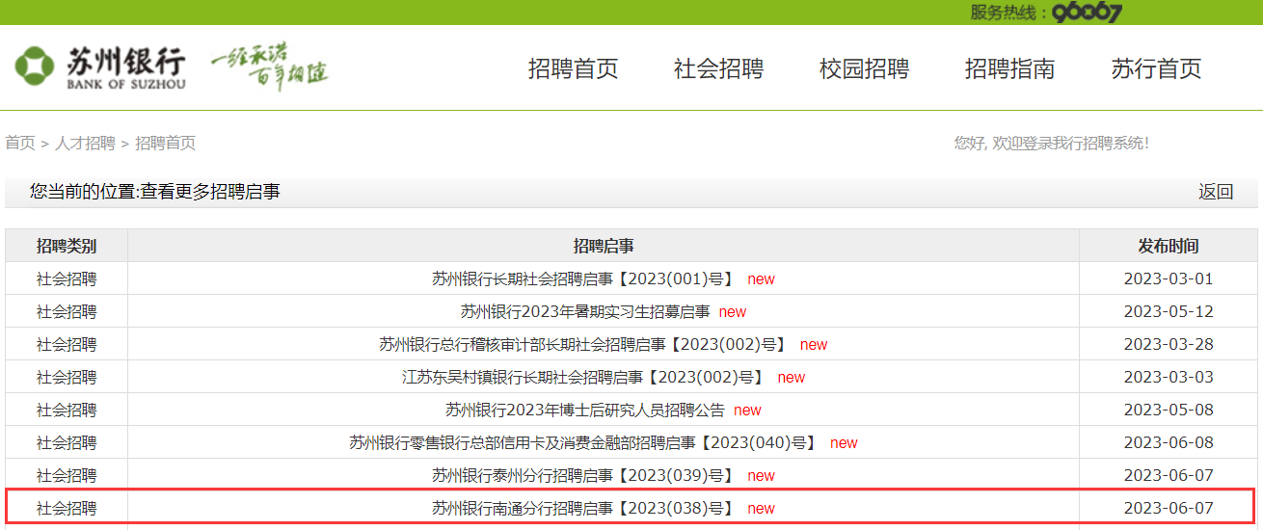Click red new tag beside 泰州分行 notice
Image resolution: width=1263 pixels, height=530 pixels.
761,475
